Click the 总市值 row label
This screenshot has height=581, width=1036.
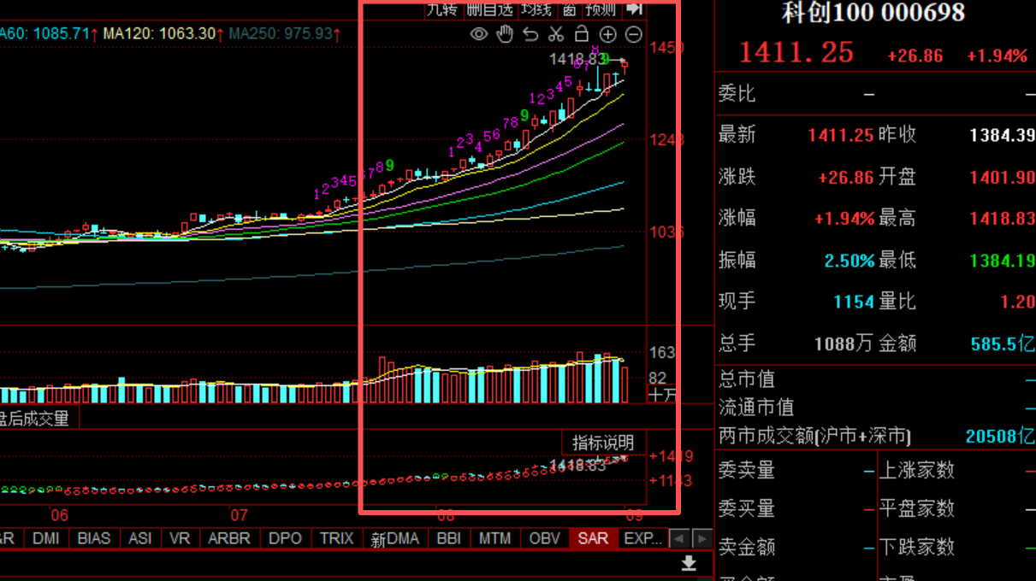[x=747, y=378]
